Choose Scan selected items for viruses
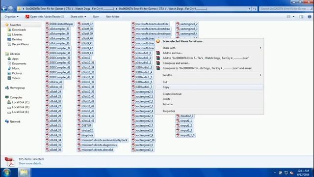Screen dimensions: 314x177 pyautogui.click(x=209, y=41)
